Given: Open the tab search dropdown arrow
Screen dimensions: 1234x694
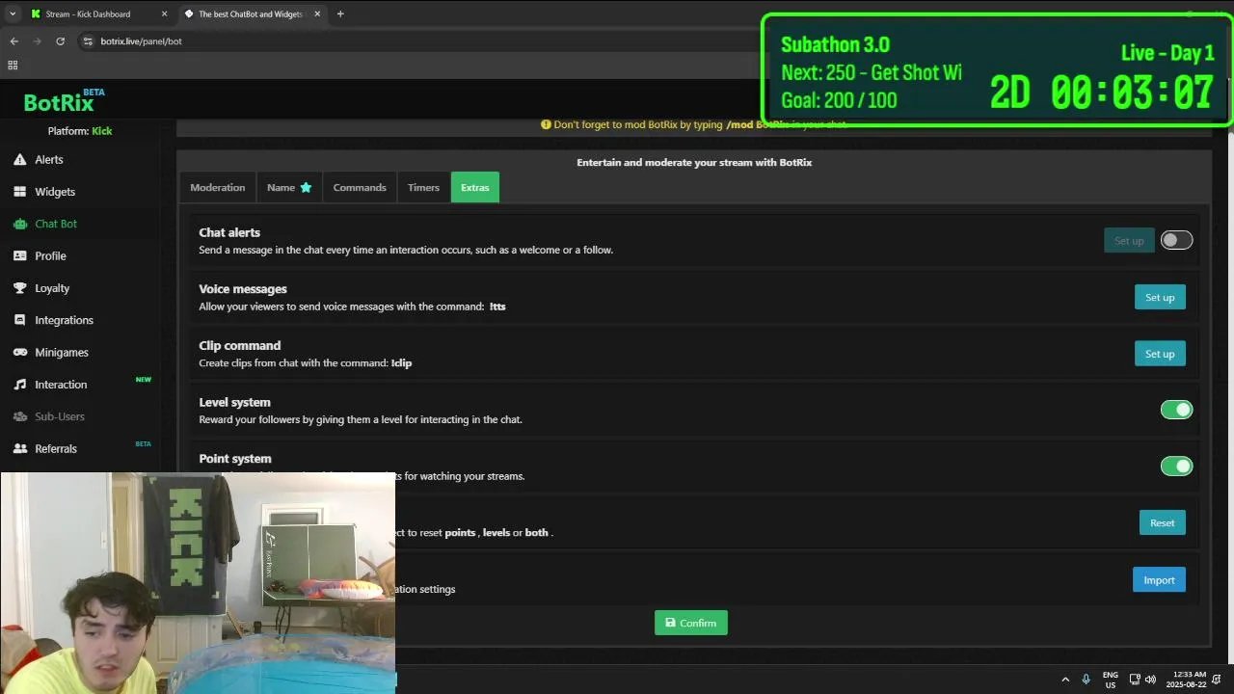Looking at the screenshot, I should point(13,13).
